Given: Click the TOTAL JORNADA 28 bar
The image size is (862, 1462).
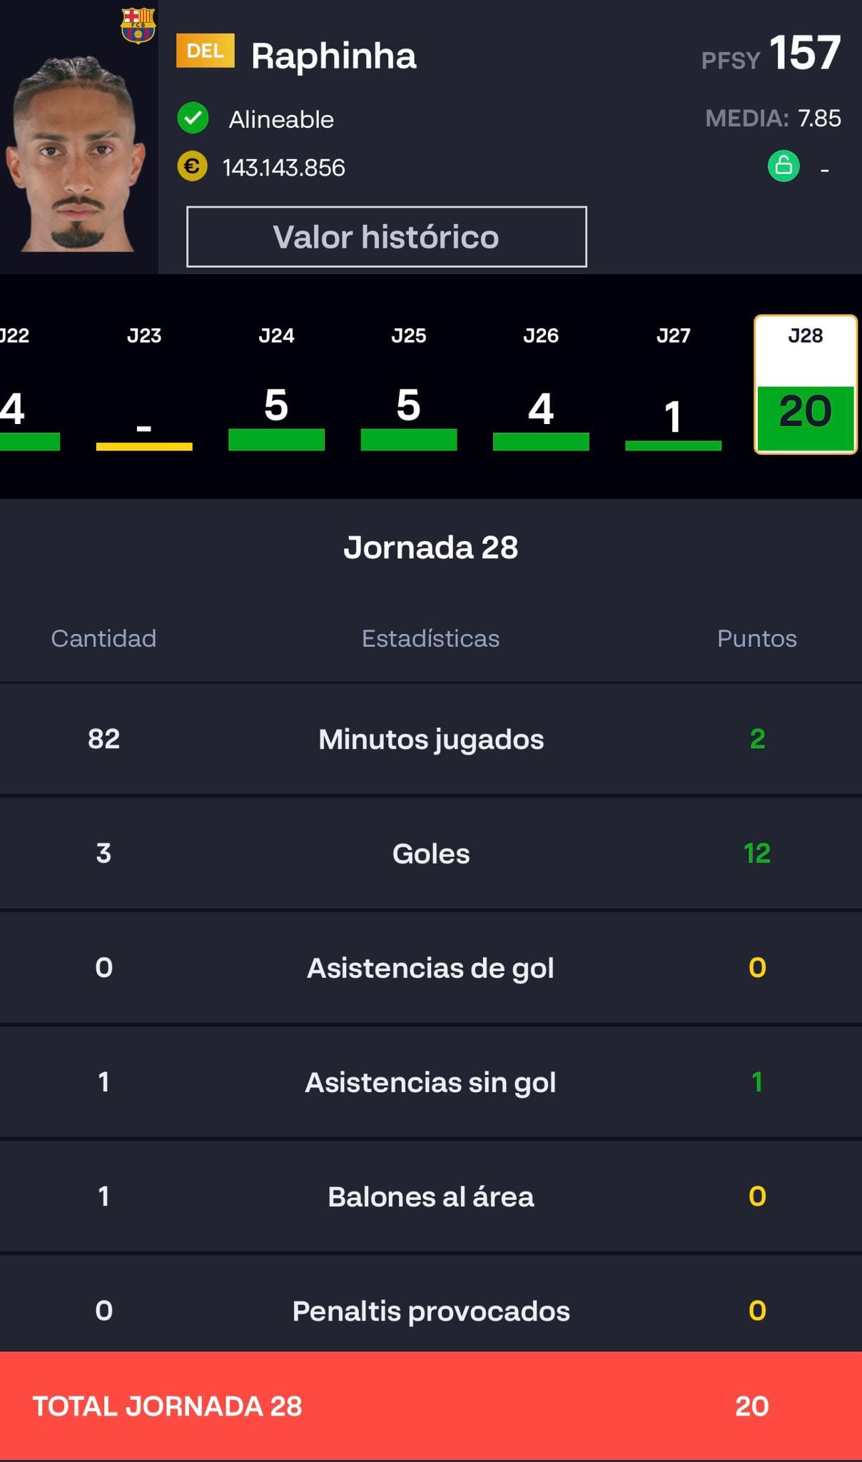Looking at the screenshot, I should (x=431, y=1406).
